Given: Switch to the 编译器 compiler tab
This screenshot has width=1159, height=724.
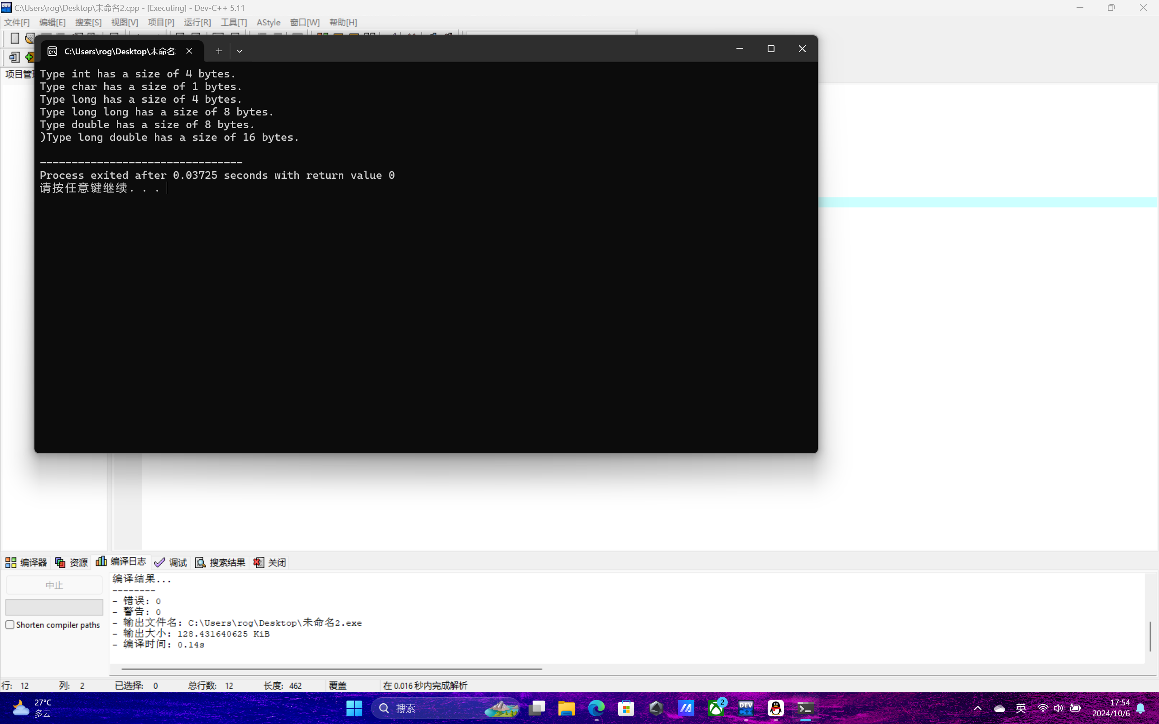Looking at the screenshot, I should click(x=26, y=562).
